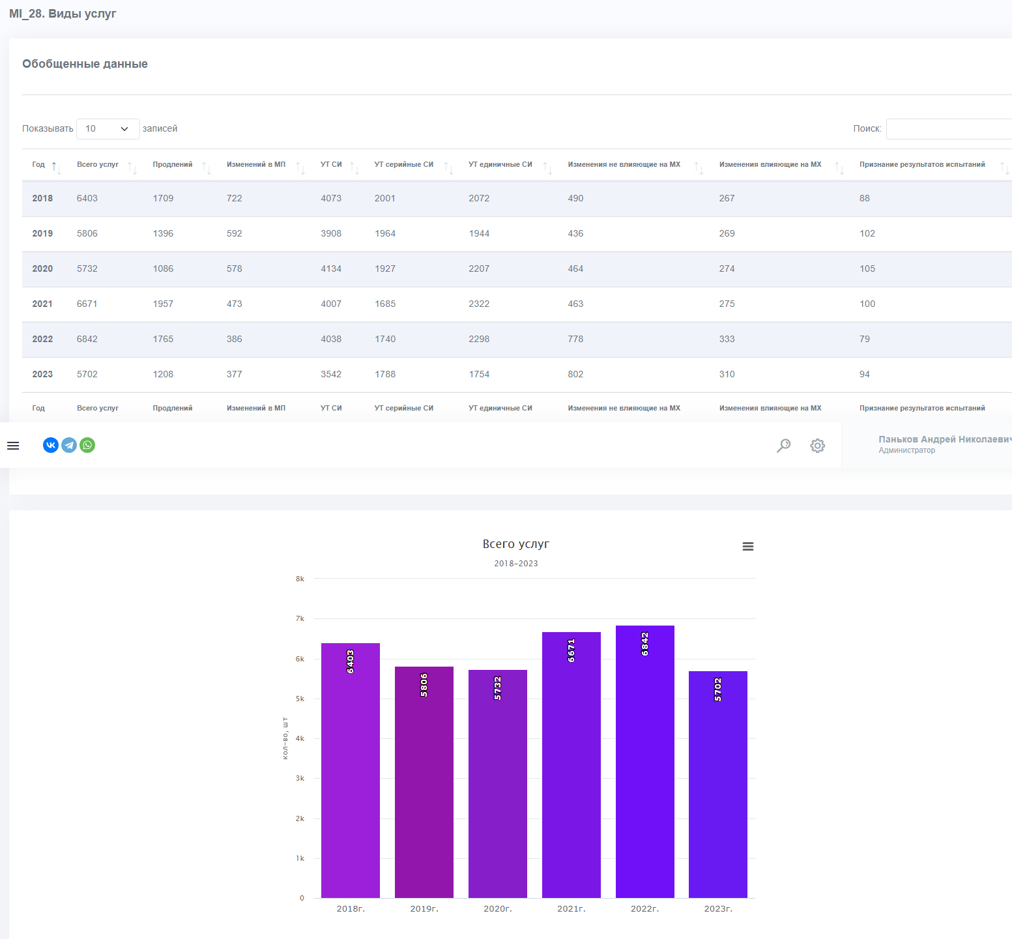This screenshot has height=939, width=1012.
Task: Sort by the Всего услуг column header
Action: pos(98,165)
